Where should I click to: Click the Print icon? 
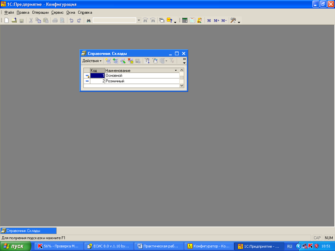[x=55, y=21]
